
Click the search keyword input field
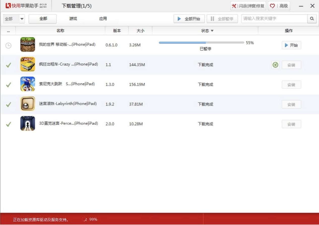click(274, 19)
